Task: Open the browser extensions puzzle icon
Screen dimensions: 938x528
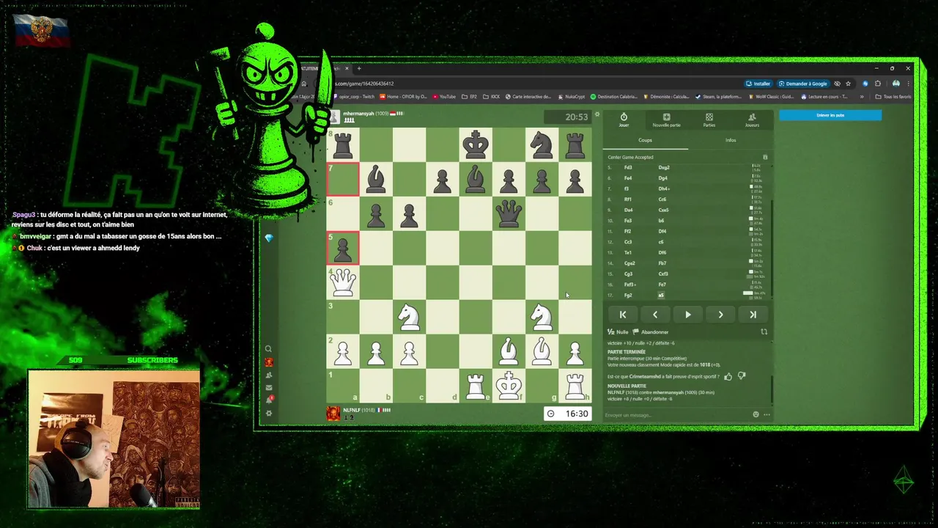Action: [x=878, y=84]
